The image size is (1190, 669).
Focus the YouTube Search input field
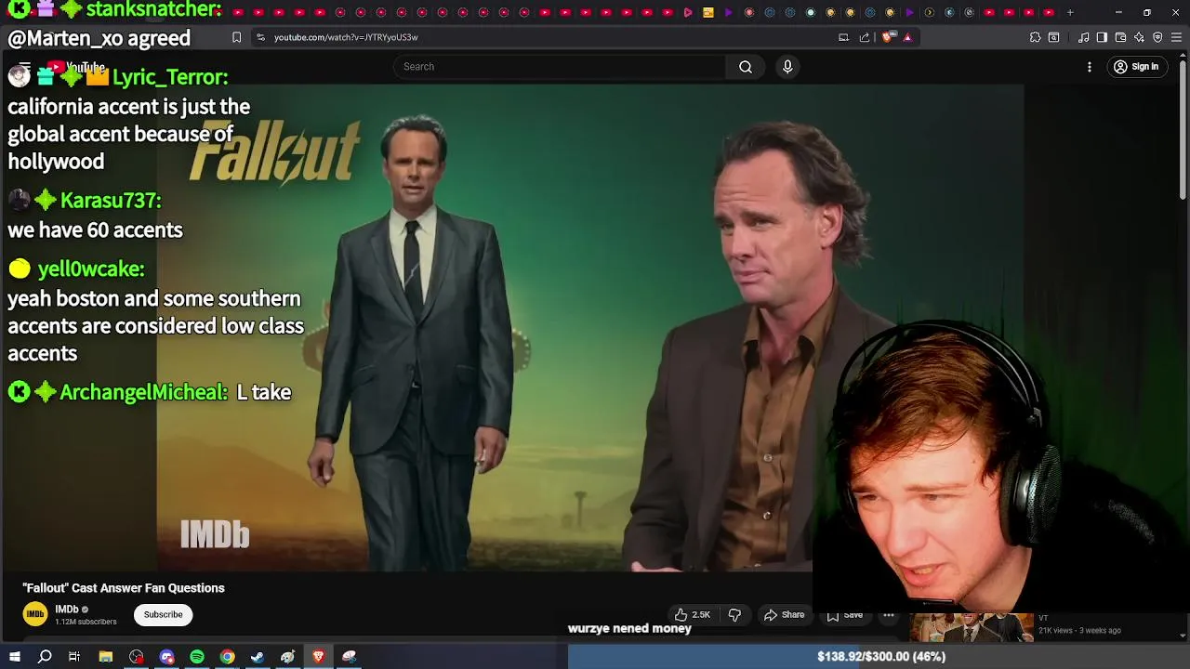pos(560,67)
